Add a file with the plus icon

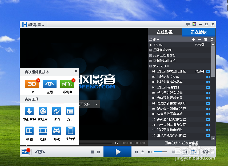click(x=193, y=39)
